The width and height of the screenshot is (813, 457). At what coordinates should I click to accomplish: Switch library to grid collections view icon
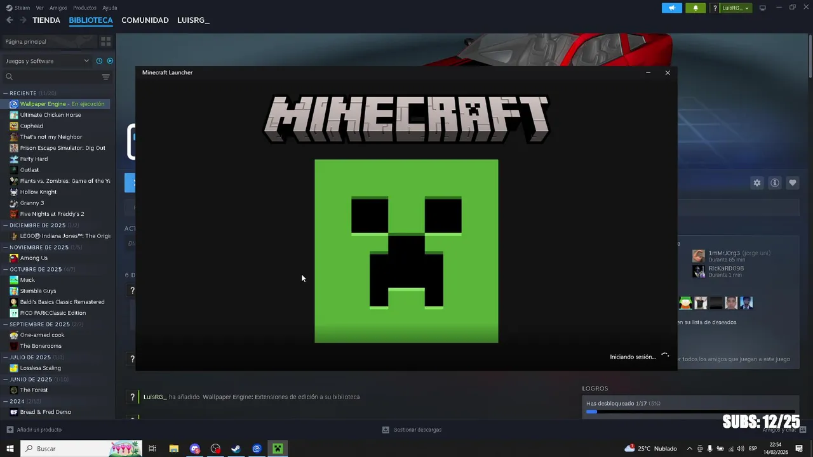coord(106,41)
